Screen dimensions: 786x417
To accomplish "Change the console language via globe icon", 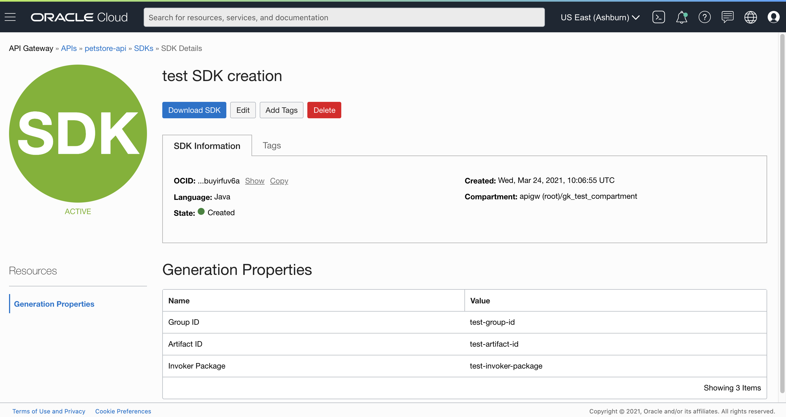I will click(x=751, y=17).
